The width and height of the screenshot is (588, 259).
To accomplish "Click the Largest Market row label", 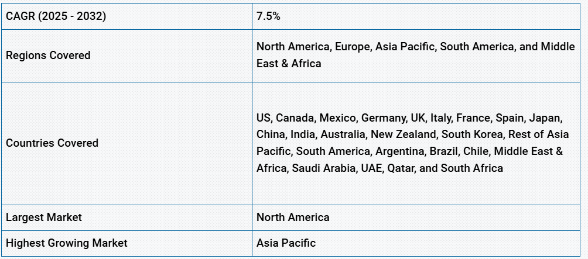I will tap(44, 217).
